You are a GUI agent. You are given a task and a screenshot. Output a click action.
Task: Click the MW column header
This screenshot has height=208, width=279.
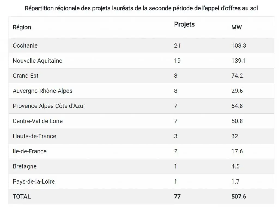coord(236,27)
